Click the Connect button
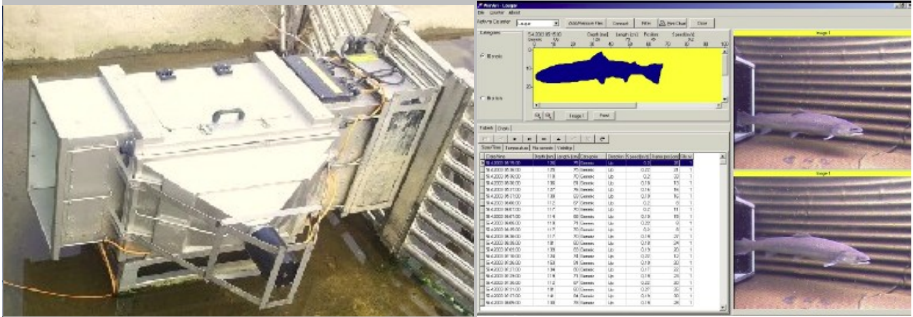Image resolution: width=913 pixels, height=317 pixels. (620, 23)
